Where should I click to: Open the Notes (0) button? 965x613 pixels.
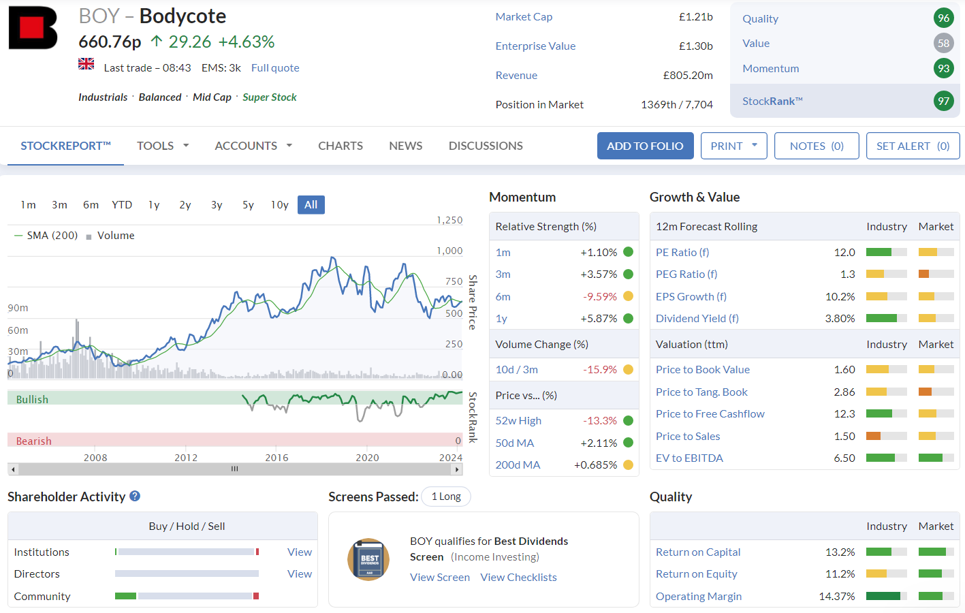[x=817, y=146]
